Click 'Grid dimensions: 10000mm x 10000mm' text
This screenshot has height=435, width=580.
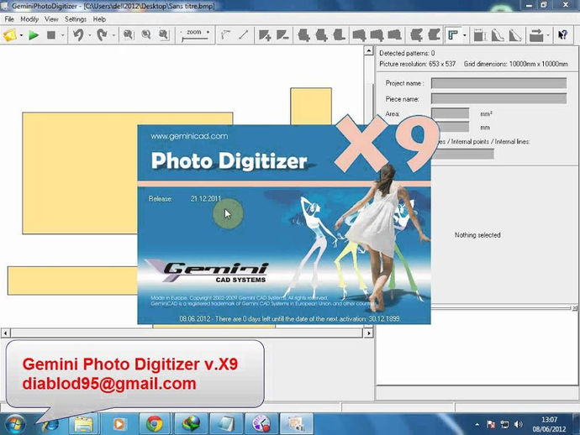click(x=515, y=64)
